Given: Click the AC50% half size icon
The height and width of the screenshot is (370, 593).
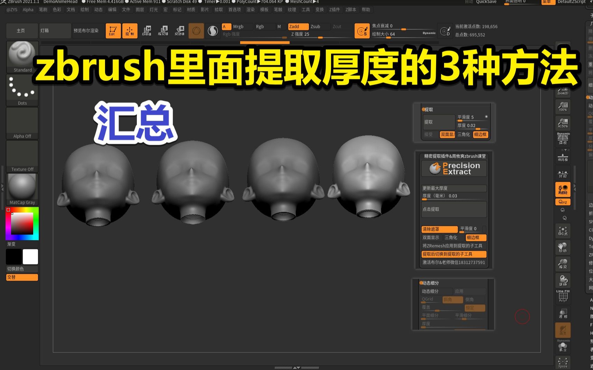Looking at the screenshot, I should coord(563,123).
